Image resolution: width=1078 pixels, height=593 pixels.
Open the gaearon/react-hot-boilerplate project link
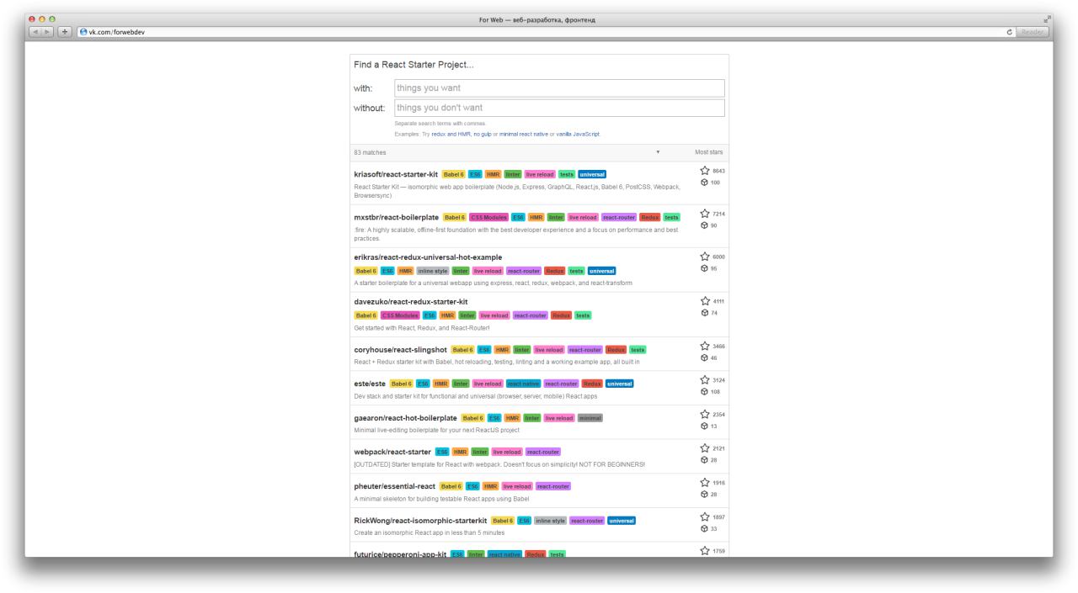(x=405, y=417)
